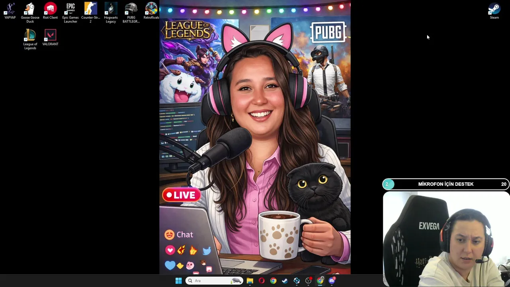
Task: Open the YAPYAP desktop shortcut
Action: [x=10, y=11]
